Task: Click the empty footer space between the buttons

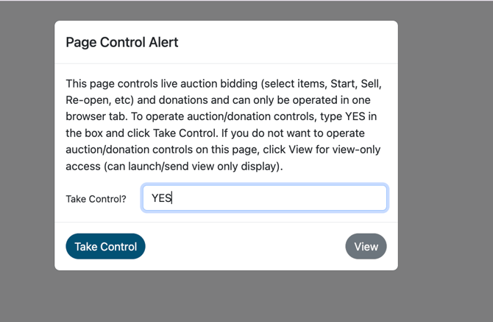Action: click(245, 247)
